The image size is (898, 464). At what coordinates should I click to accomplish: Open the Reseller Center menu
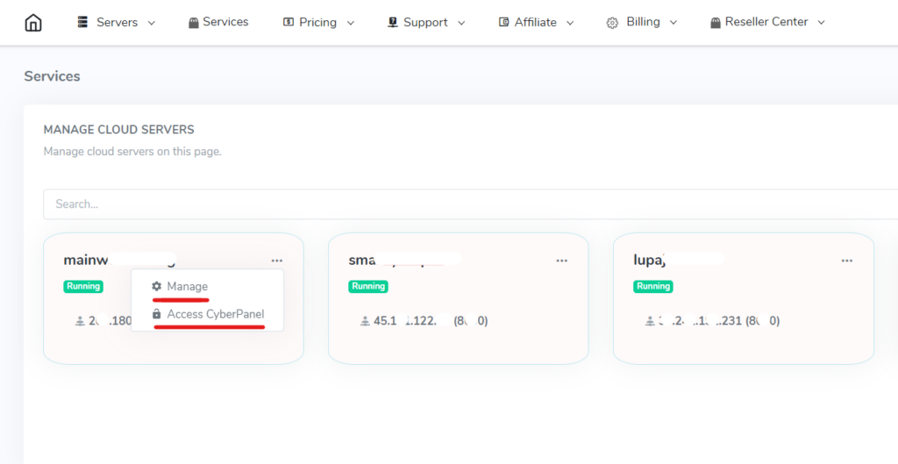click(768, 22)
